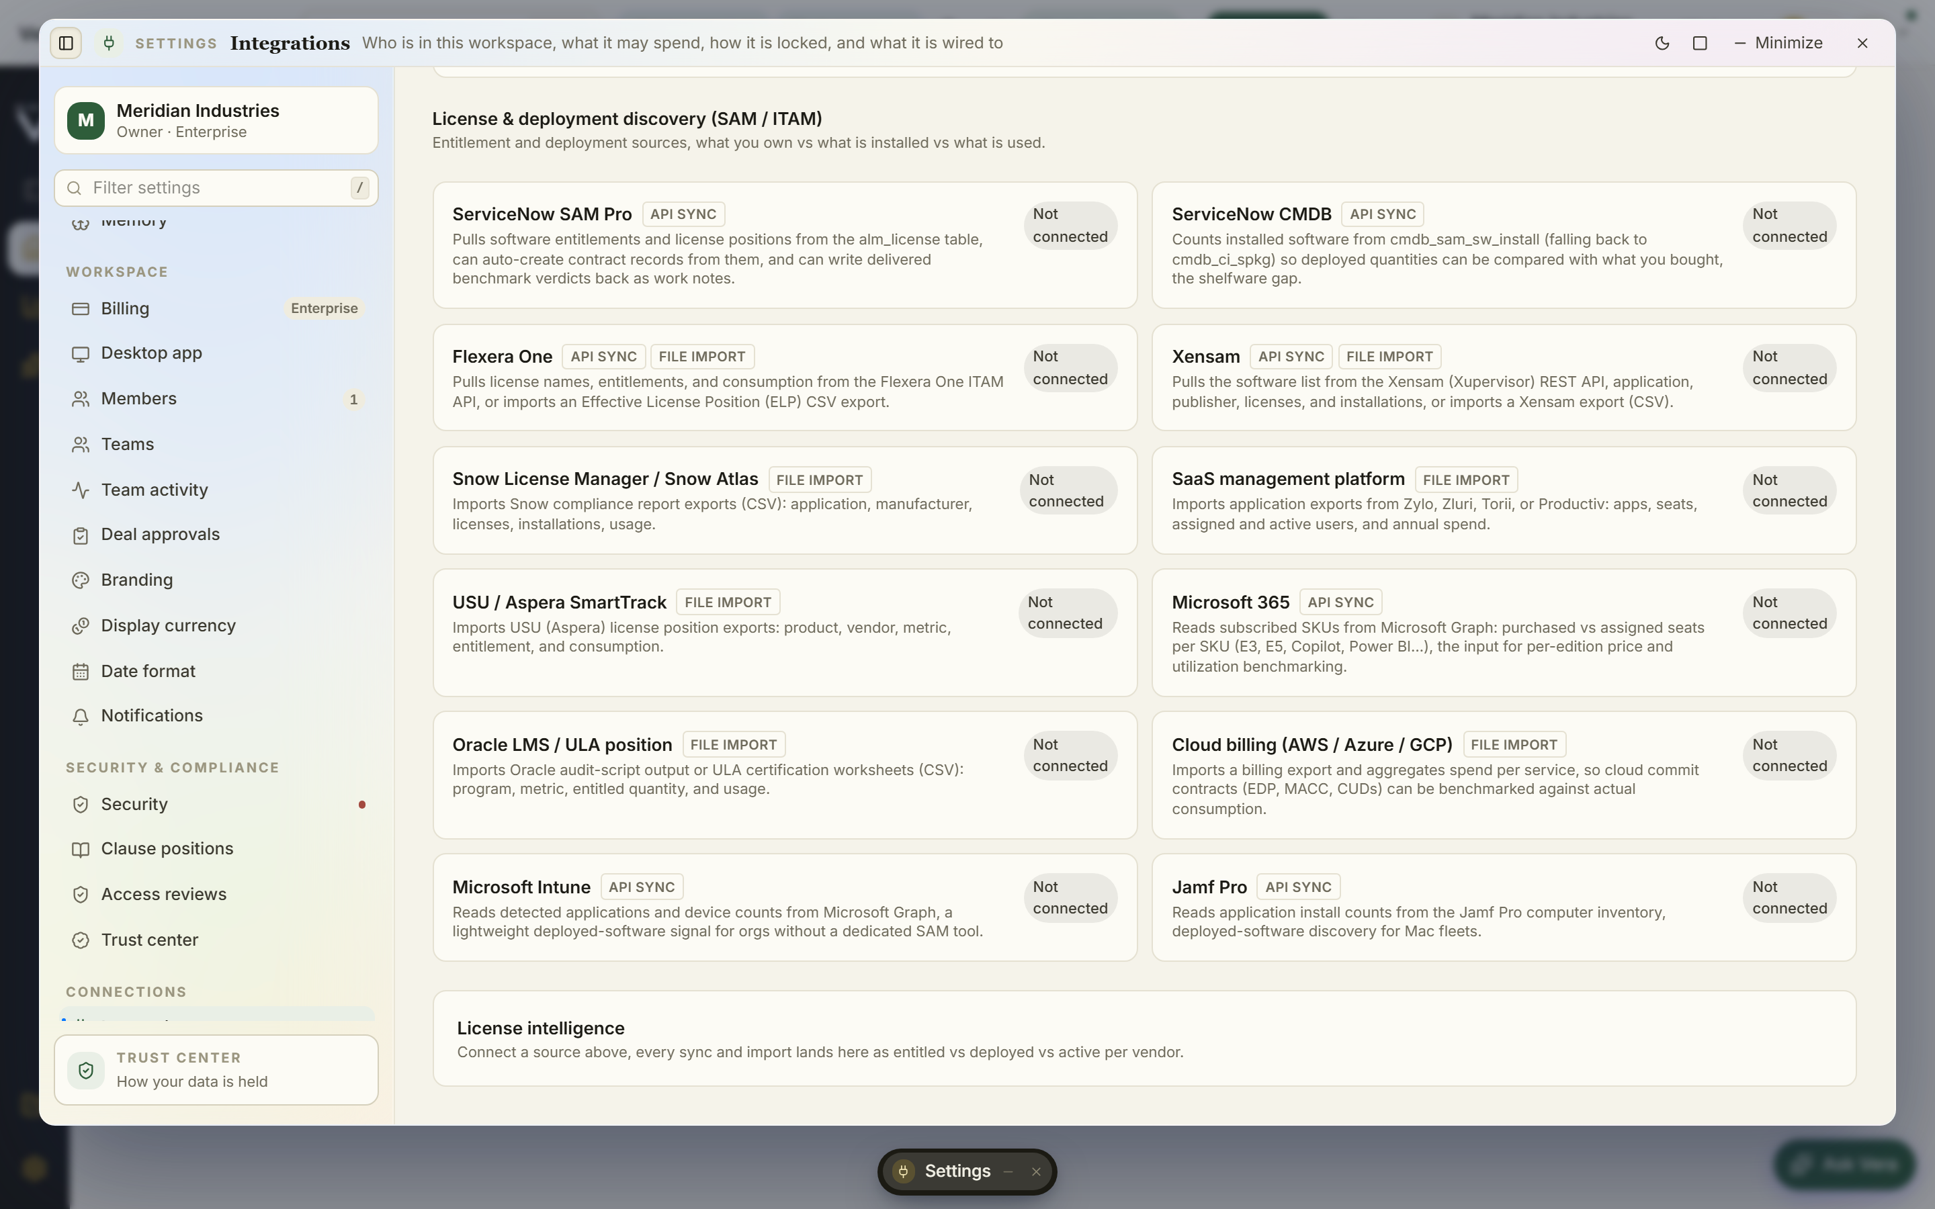Click the Display currency coins icon
The width and height of the screenshot is (1935, 1209).
pyautogui.click(x=80, y=626)
